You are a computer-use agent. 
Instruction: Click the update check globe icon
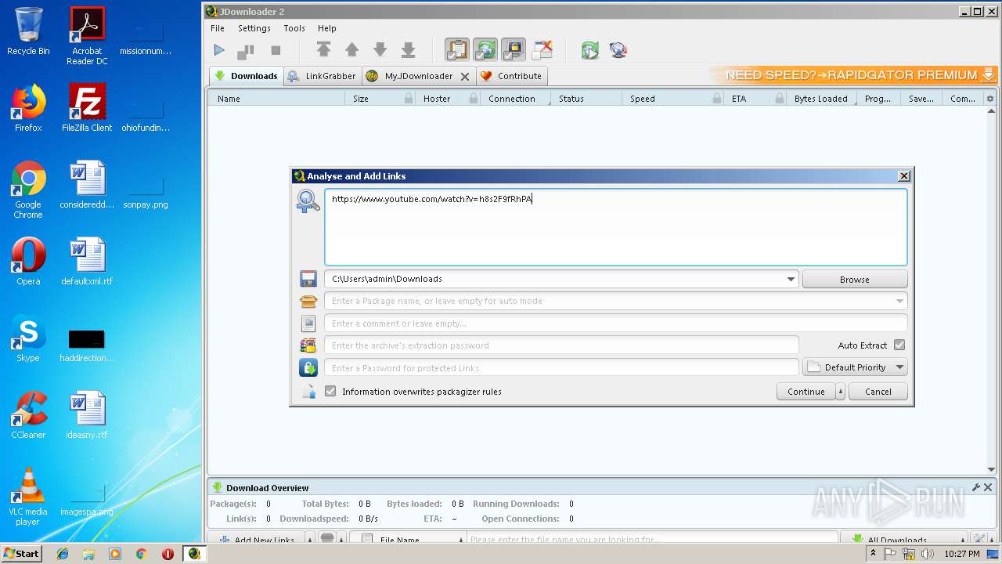(x=618, y=50)
